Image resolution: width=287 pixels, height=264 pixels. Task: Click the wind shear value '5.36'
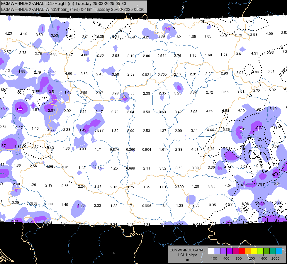point(226,130)
